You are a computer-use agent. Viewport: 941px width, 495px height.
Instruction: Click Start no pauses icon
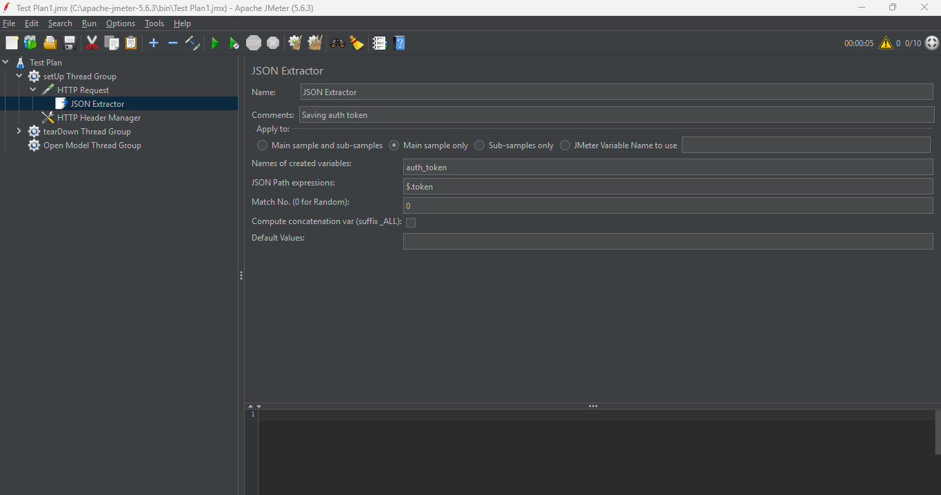click(234, 43)
